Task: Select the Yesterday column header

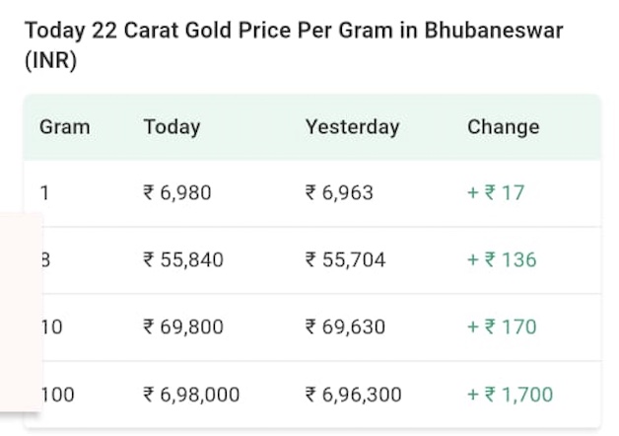Action: [352, 126]
